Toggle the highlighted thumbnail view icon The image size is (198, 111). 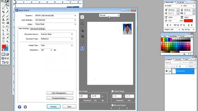pyautogui.click(x=82, y=48)
